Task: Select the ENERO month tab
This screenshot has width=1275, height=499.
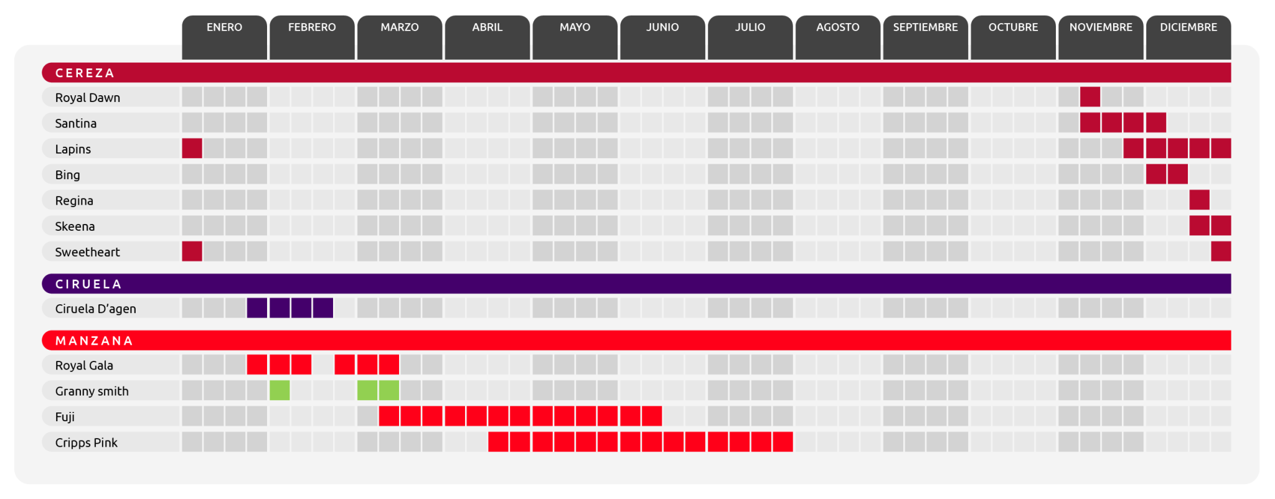Action: click(x=224, y=28)
